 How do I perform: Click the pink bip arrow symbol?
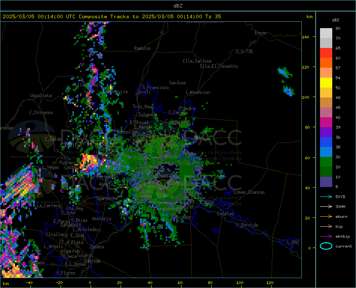coord(326,227)
